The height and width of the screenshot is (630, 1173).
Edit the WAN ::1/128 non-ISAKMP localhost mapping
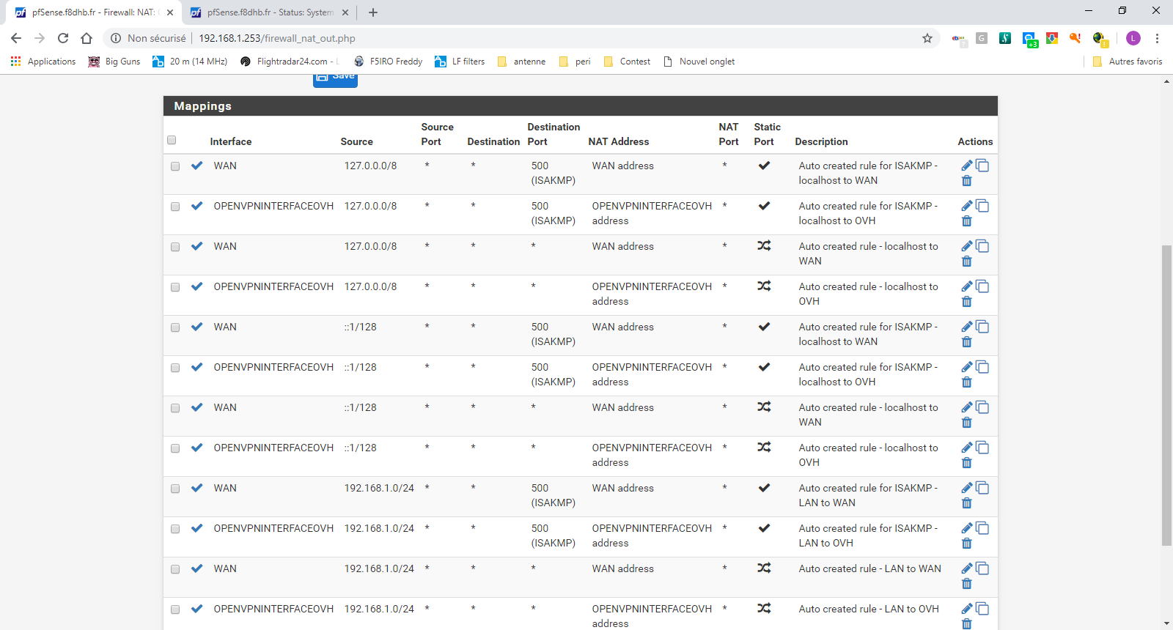click(x=966, y=407)
